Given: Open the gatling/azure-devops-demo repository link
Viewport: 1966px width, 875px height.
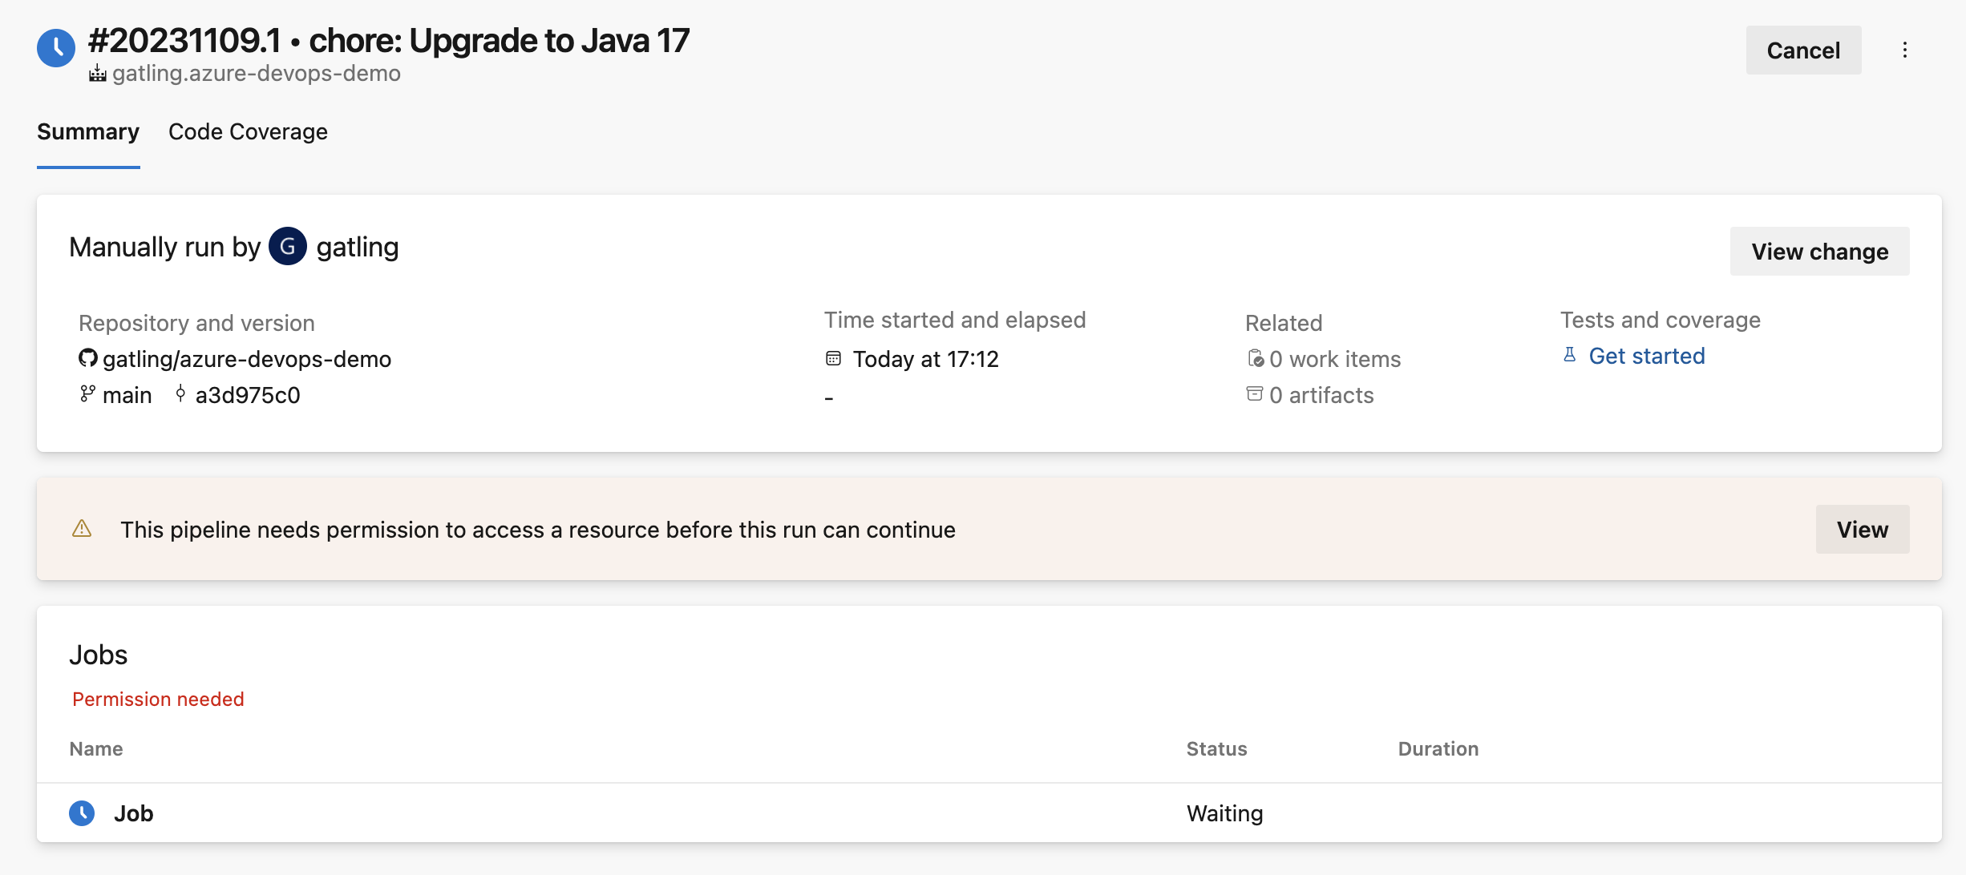Looking at the screenshot, I should click(x=247, y=359).
